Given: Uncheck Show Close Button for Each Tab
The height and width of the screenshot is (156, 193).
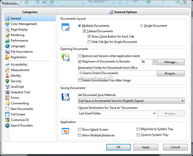Looking at the screenshot, I should pos(89,37).
